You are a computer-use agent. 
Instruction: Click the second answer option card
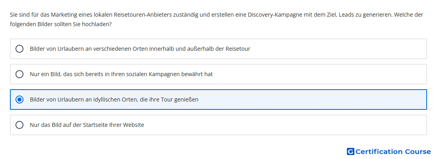point(218,74)
